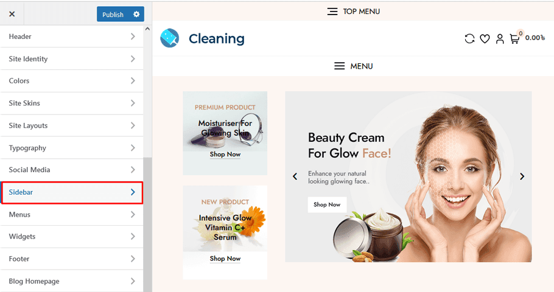Screen dimensions: 554x292
Task: Expand Social Media chevron arrow
Action: (x=133, y=170)
